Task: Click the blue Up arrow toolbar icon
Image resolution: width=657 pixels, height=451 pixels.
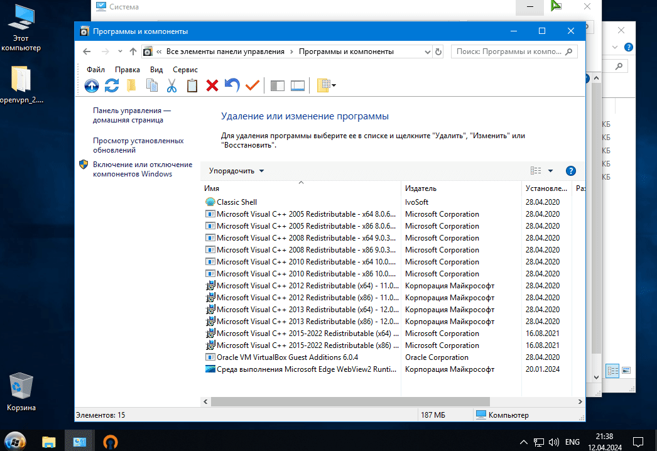Action: [91, 85]
